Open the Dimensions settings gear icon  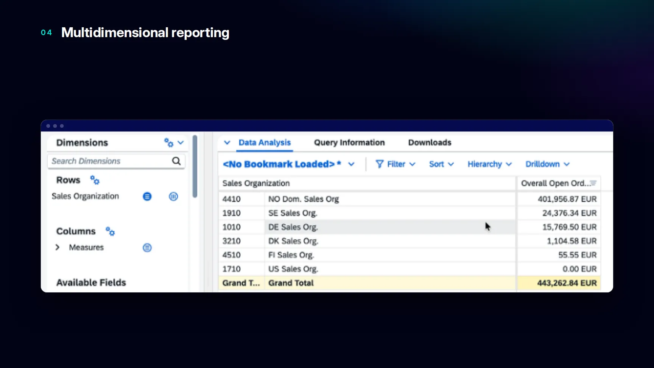click(169, 143)
